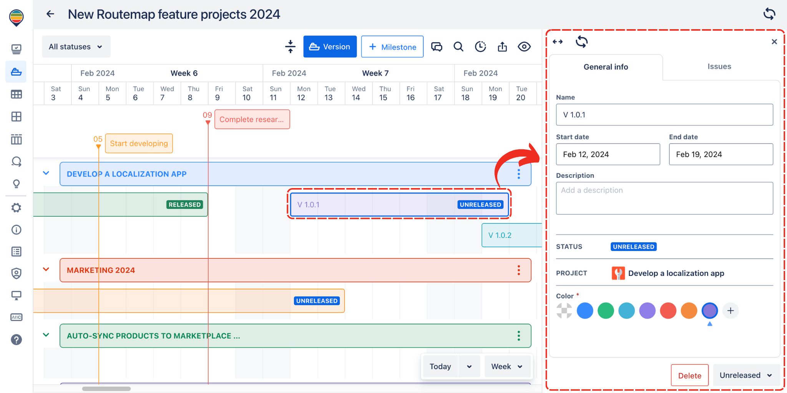The height and width of the screenshot is (393, 787).
Task: Collapse the DEVELOP A LOCALIZATION APP group
Action: (x=46, y=173)
